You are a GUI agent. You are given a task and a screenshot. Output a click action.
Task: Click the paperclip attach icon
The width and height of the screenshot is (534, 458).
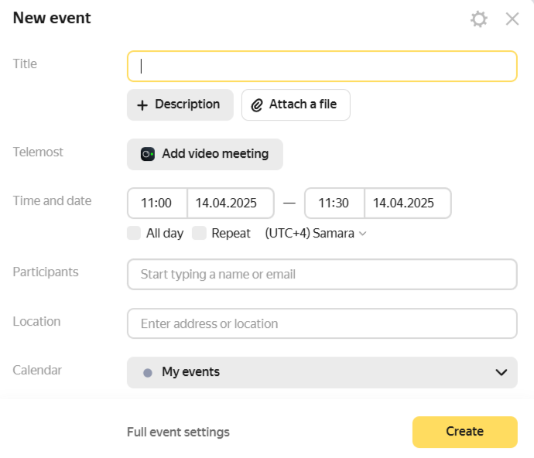coord(257,105)
